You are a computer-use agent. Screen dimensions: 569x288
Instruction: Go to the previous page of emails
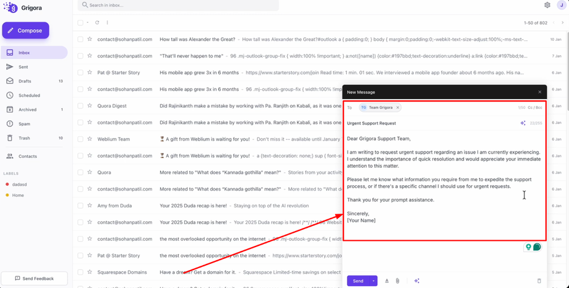[x=554, y=22]
